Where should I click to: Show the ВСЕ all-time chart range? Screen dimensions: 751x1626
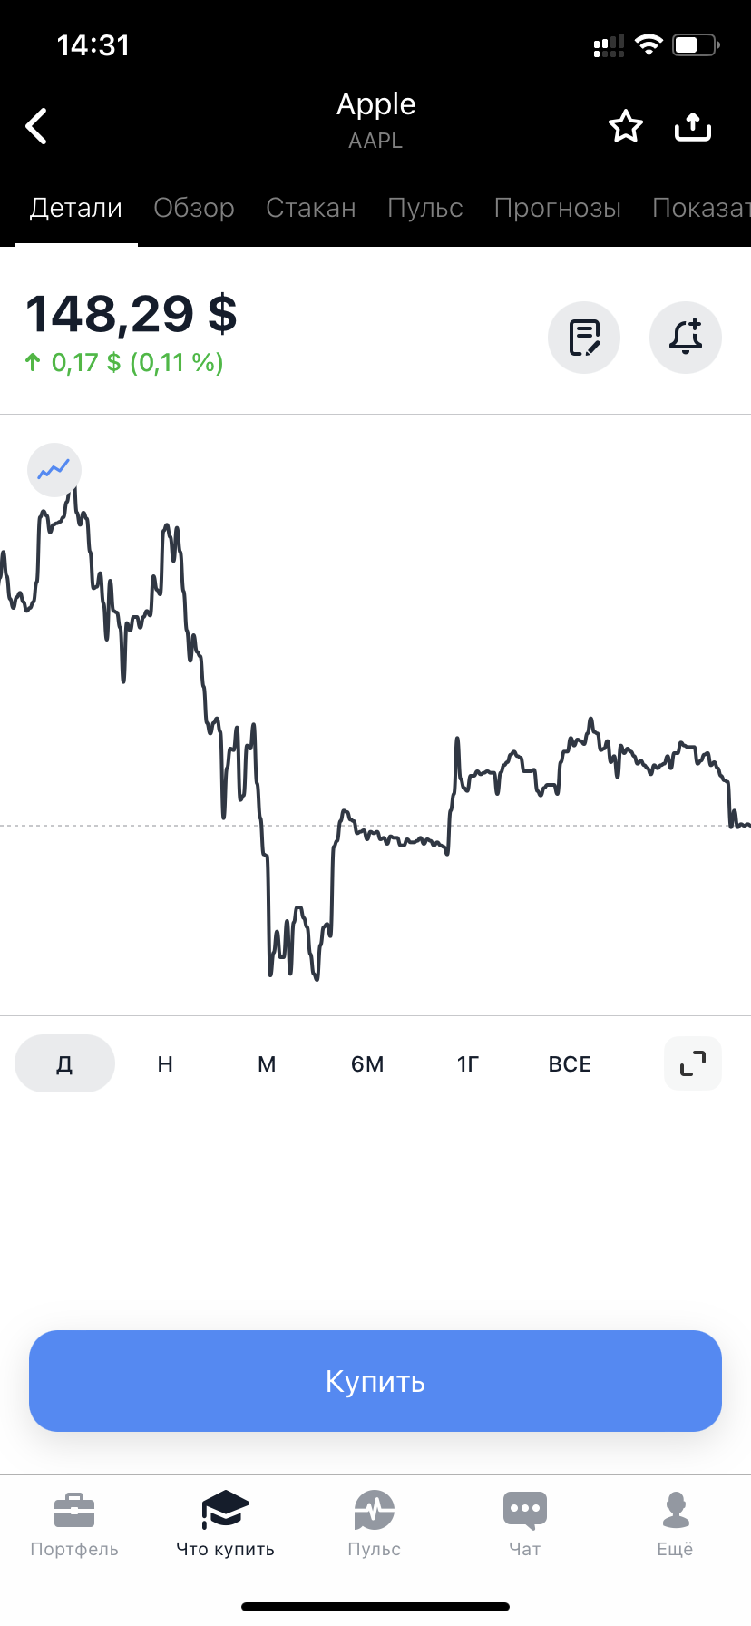click(x=570, y=1063)
